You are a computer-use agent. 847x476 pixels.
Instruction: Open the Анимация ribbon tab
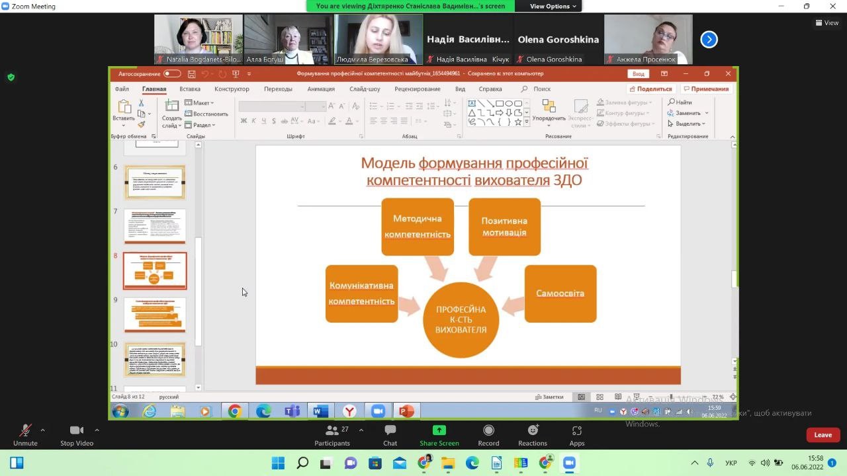(320, 89)
